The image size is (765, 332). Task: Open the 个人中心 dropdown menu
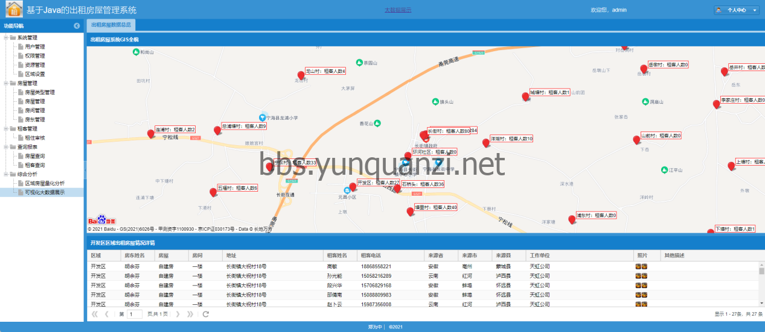pos(736,10)
